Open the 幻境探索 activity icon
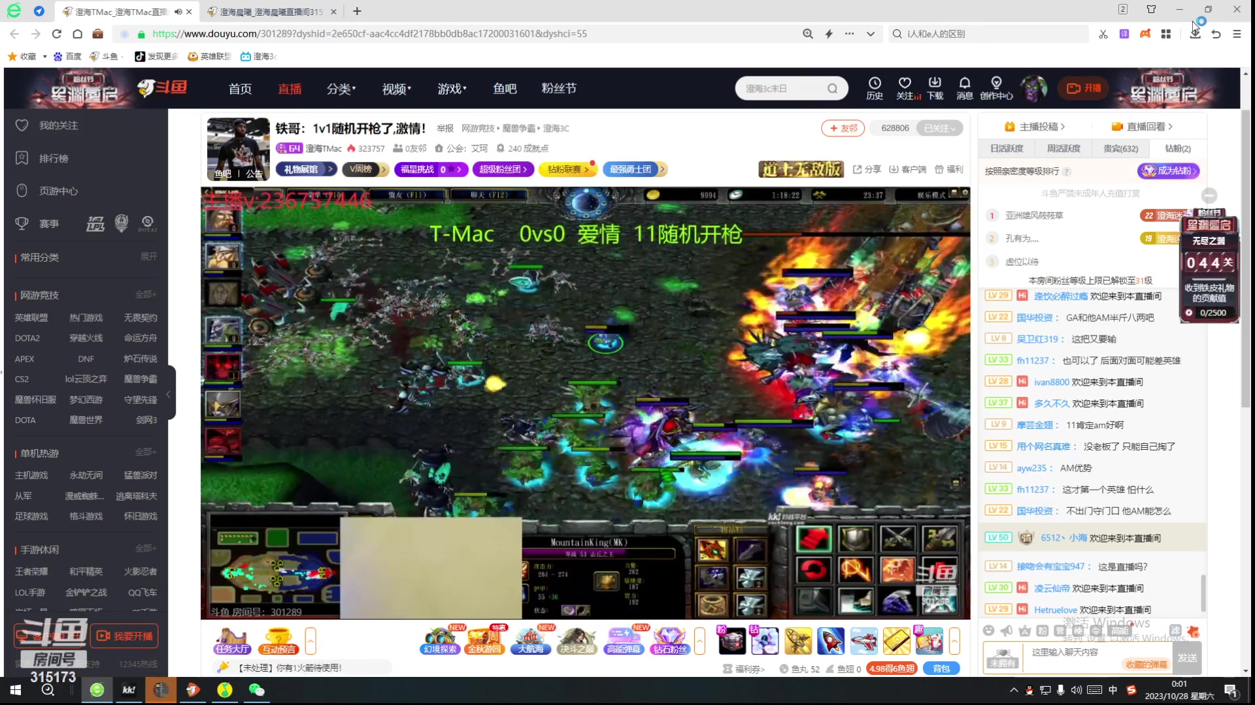1255x705 pixels. (440, 641)
